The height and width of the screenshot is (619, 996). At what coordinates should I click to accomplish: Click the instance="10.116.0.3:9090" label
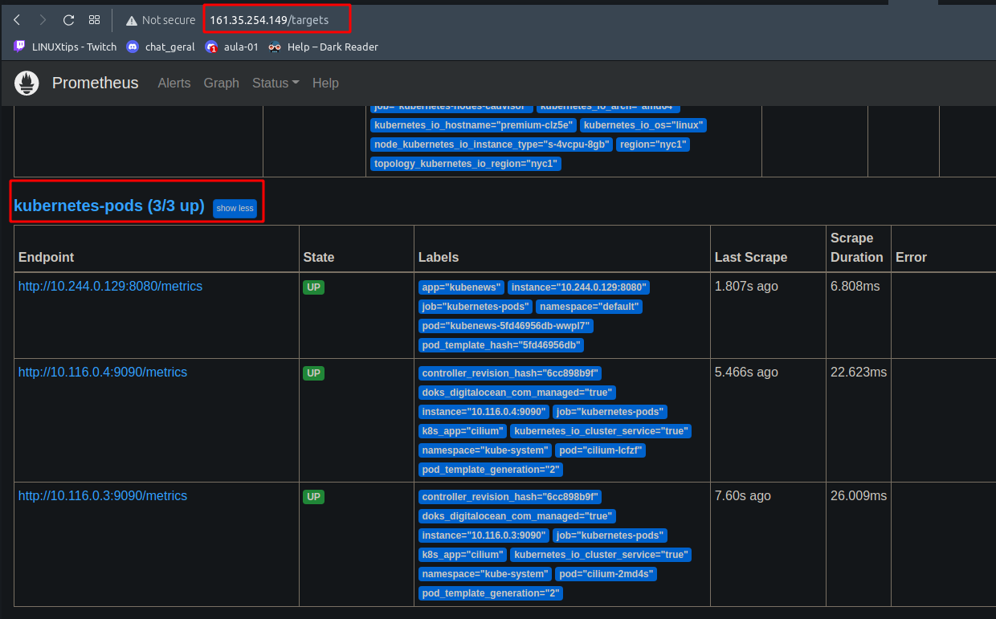(484, 536)
